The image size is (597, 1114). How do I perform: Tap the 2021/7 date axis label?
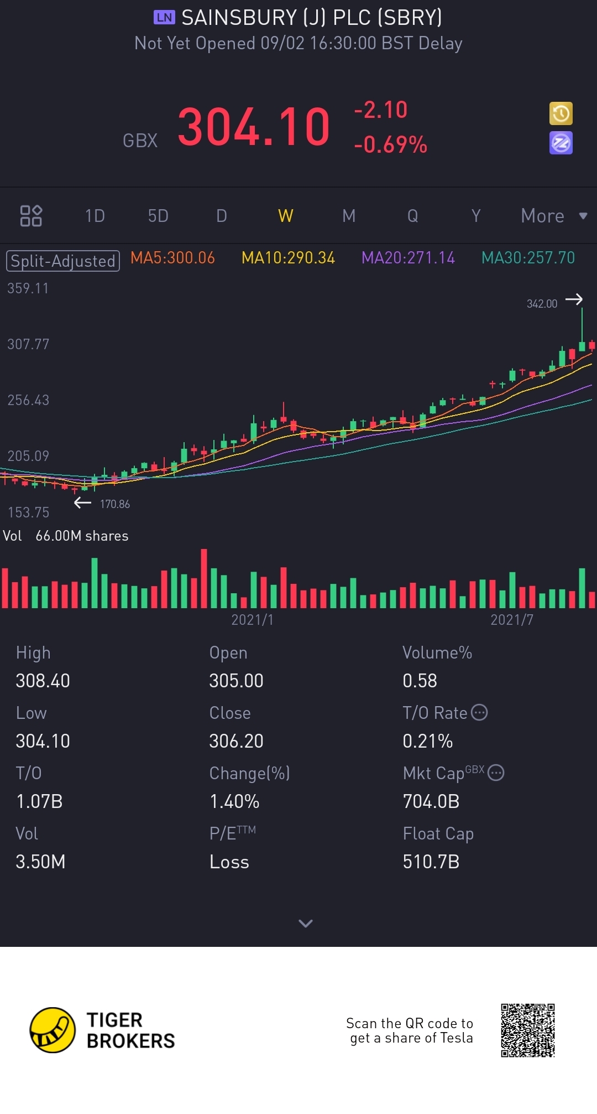(512, 620)
